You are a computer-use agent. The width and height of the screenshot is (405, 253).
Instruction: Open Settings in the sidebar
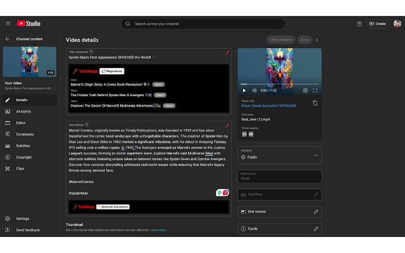pos(29,219)
